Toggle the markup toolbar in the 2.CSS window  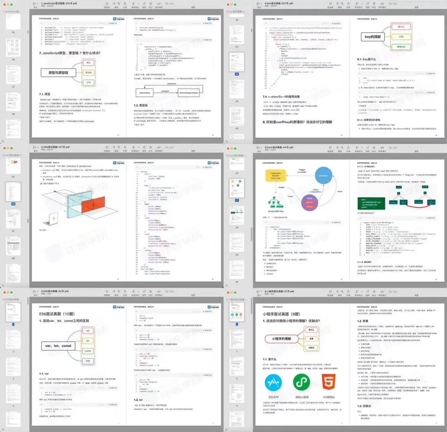pyautogui.click(x=151, y=148)
